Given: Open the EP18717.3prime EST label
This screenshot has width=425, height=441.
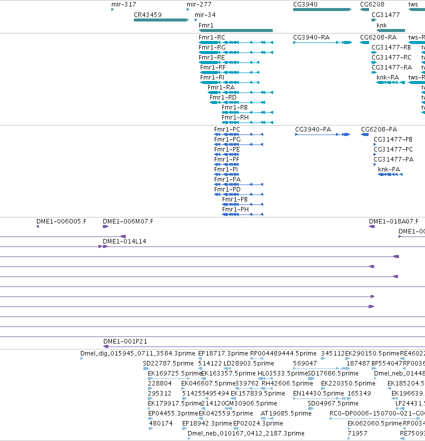Looking at the screenshot, I should [223, 353].
